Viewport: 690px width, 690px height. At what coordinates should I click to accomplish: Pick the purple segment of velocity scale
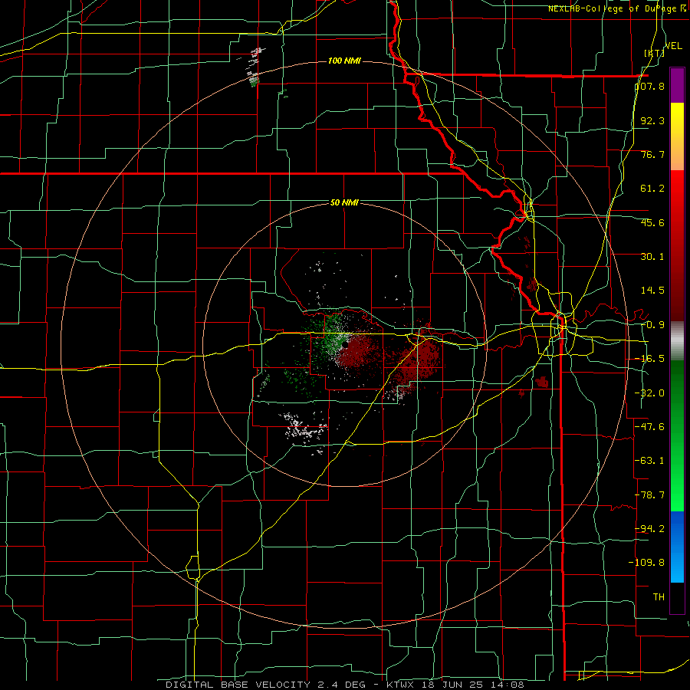[677, 85]
